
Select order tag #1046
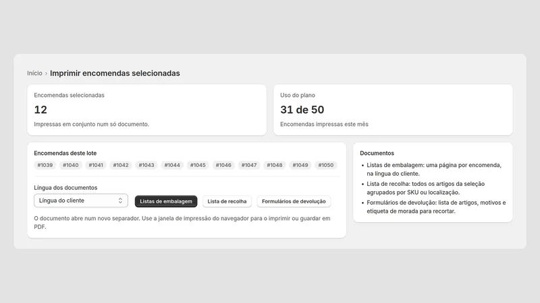(x=223, y=165)
